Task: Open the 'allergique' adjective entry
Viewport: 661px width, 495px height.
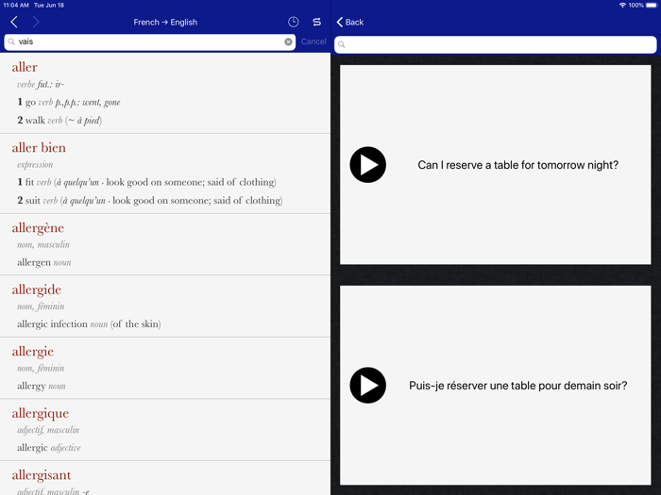Action: tap(41, 413)
